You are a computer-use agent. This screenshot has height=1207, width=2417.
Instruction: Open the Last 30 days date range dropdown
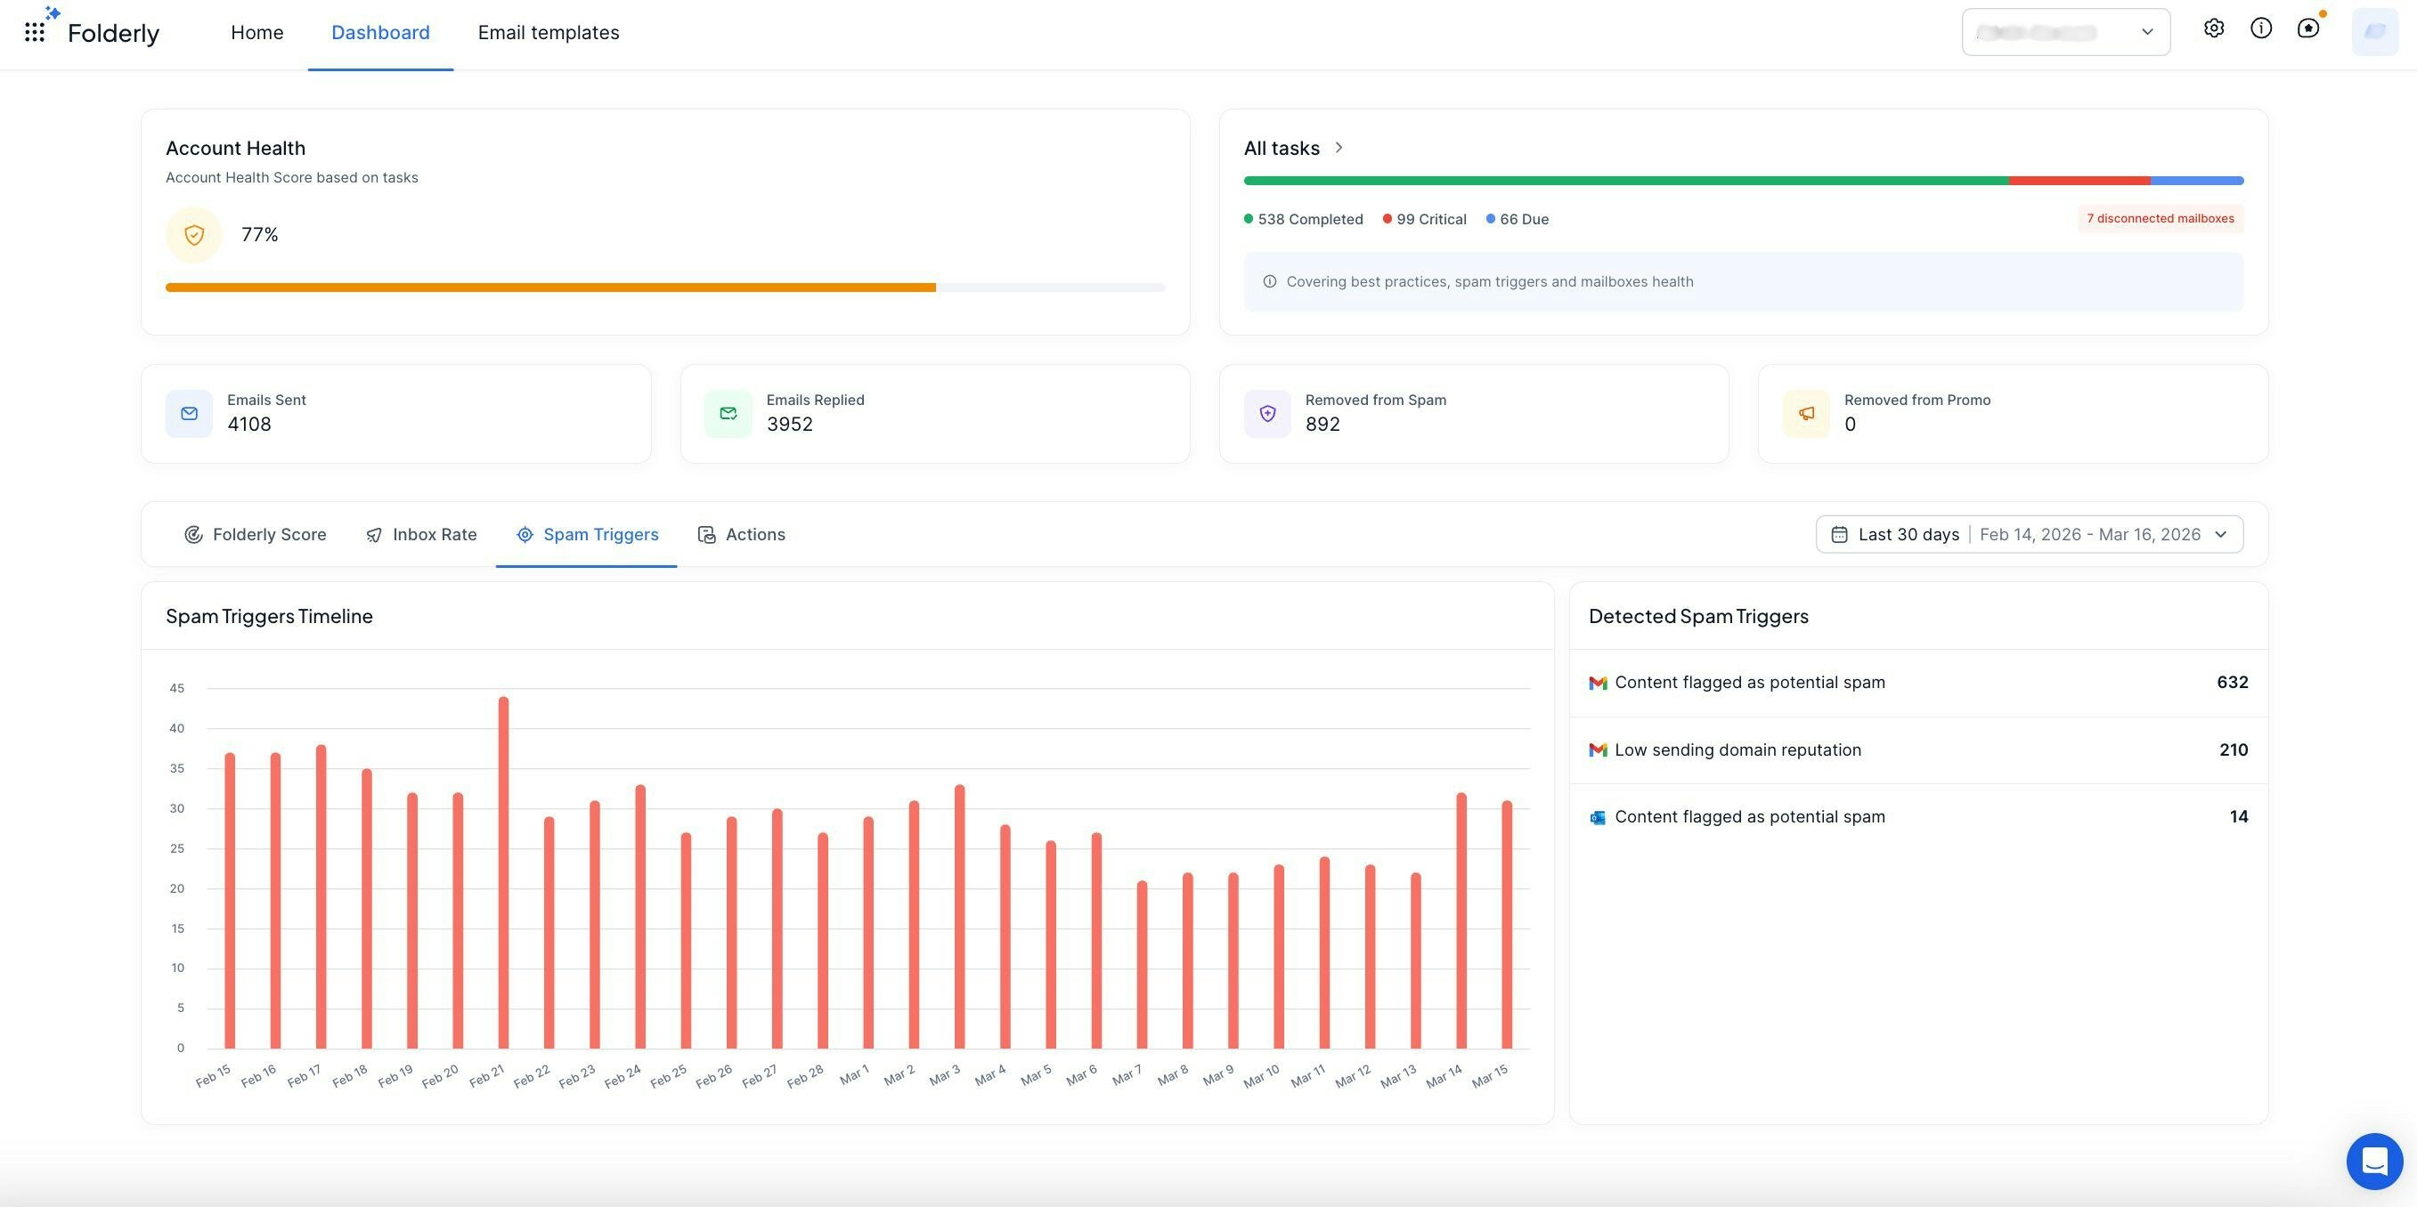coord(2029,535)
